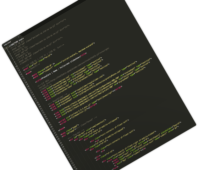Click the html id="ie7" comment line
Viewport: 198px width, 170px height.
coord(42,41)
